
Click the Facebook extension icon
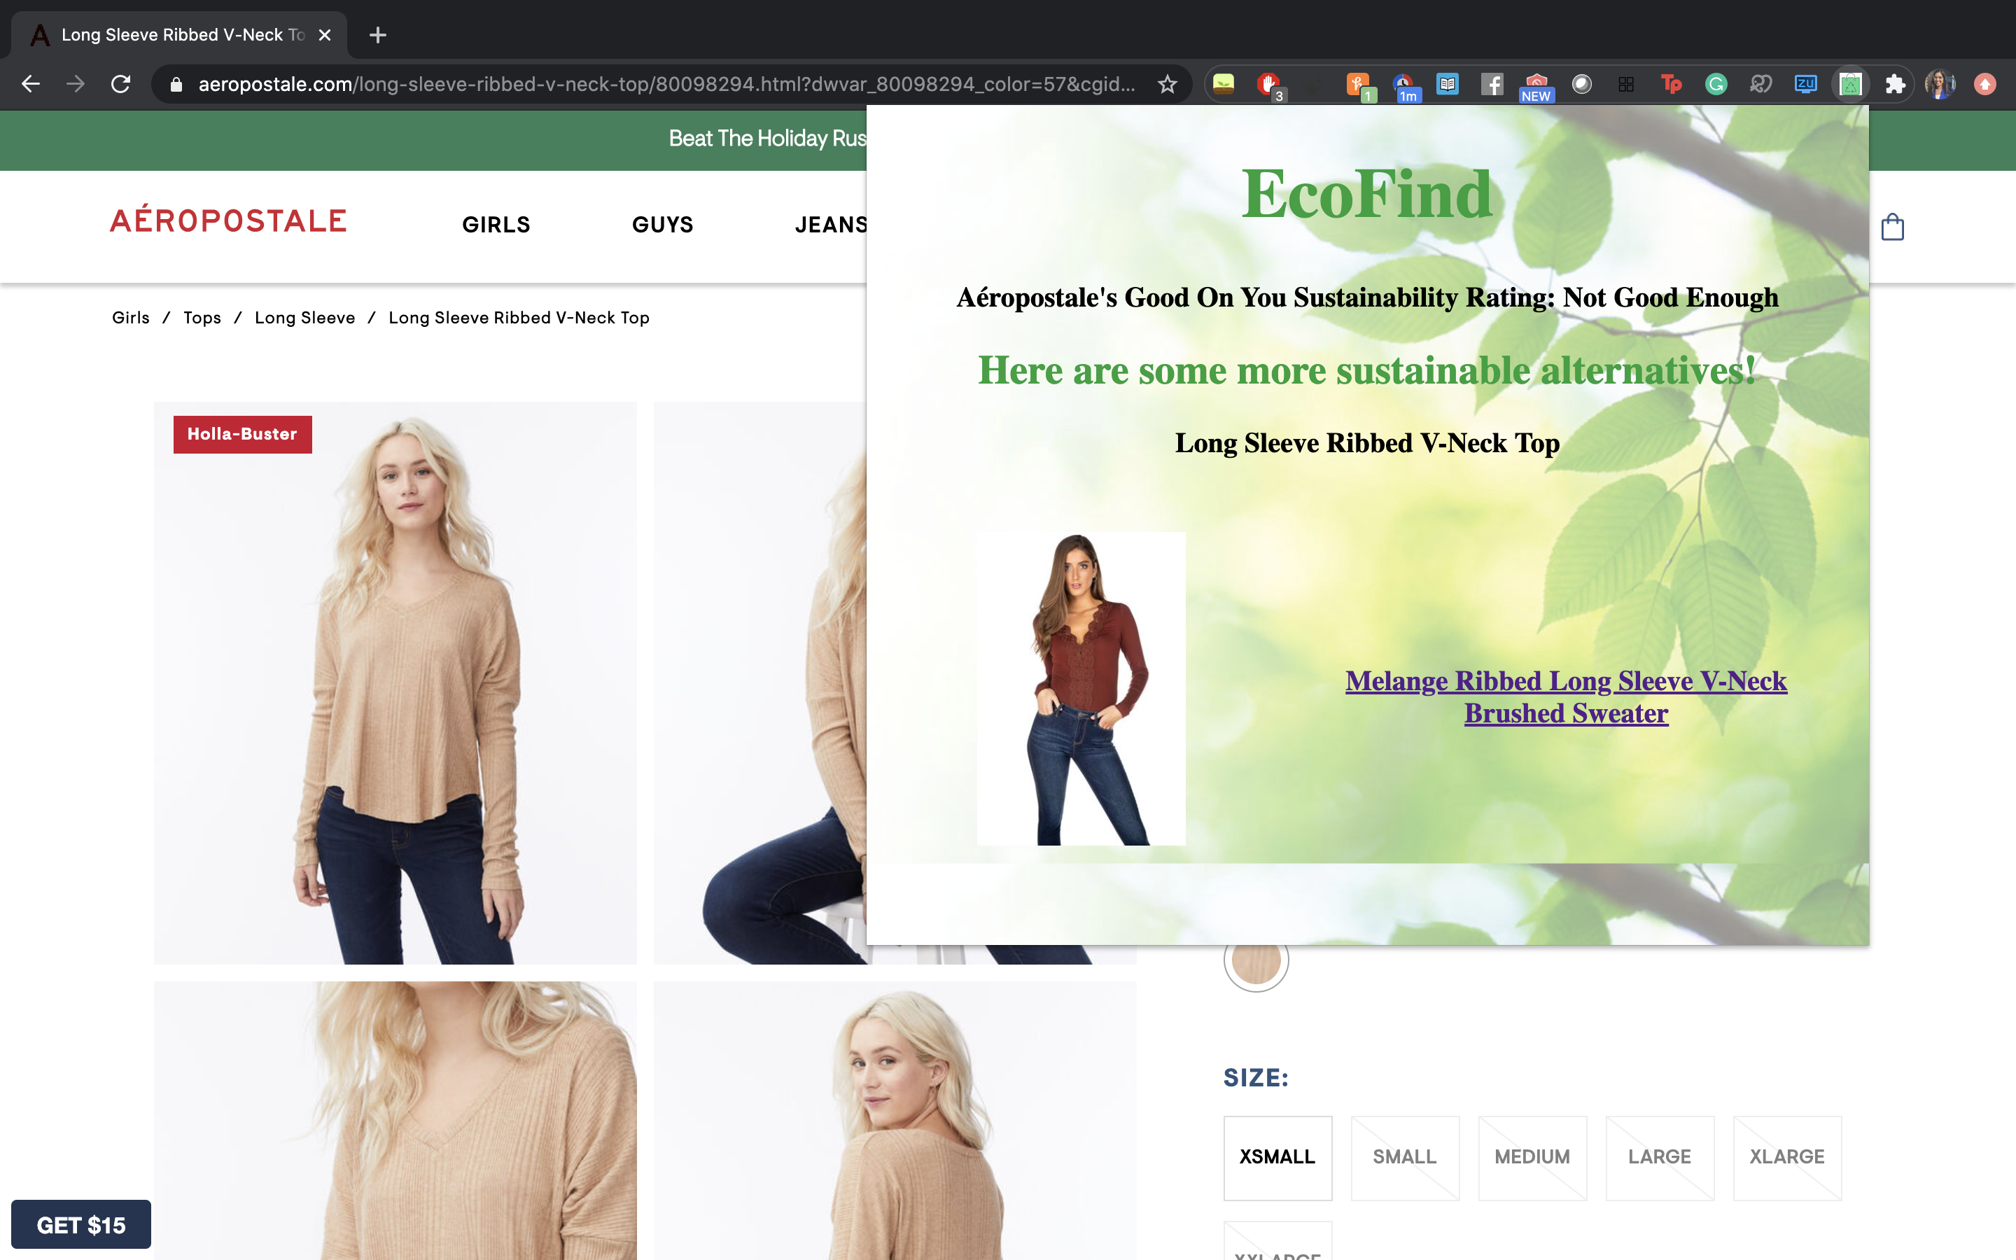tap(1492, 84)
